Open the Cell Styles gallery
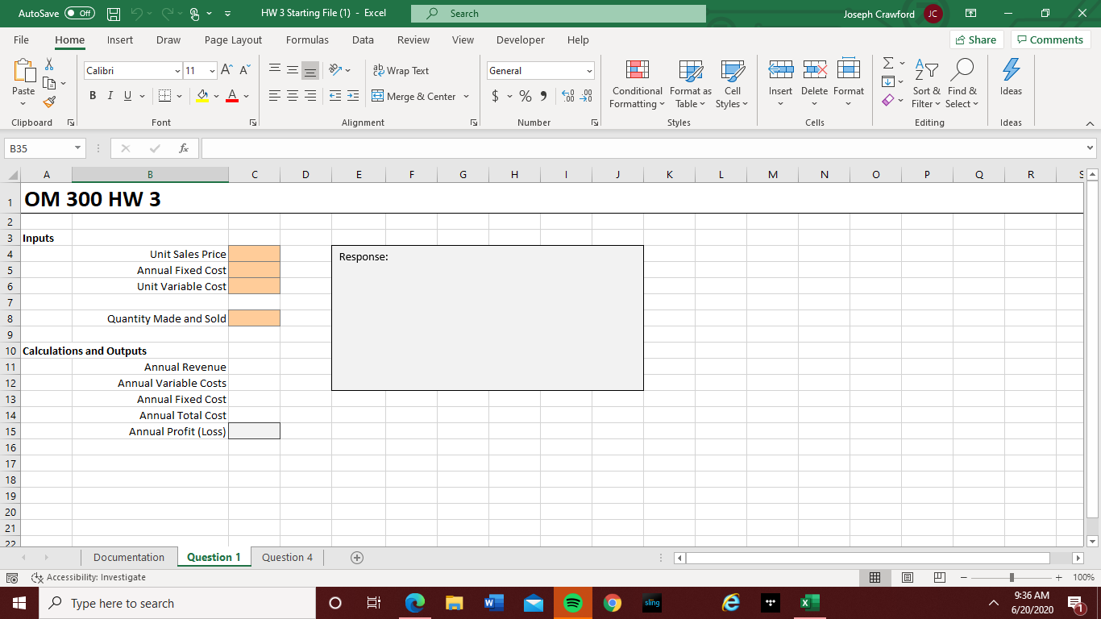 [732, 85]
